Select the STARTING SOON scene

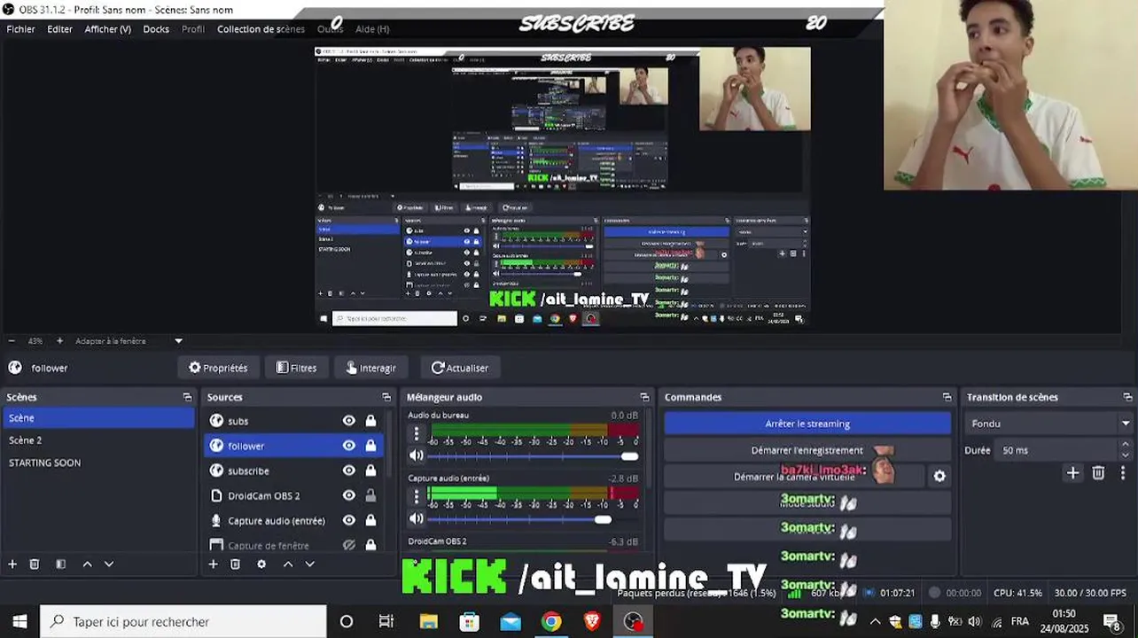point(97,463)
